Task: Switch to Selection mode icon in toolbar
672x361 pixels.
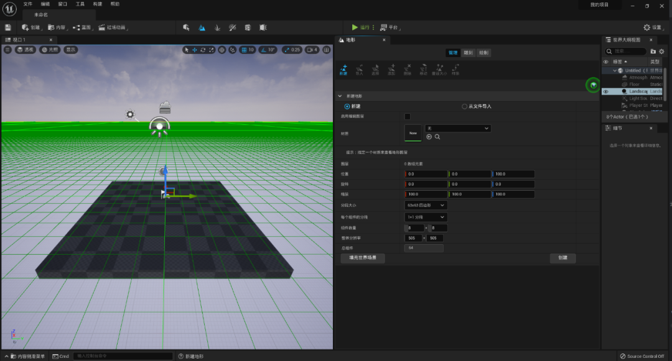Action: 186,27
